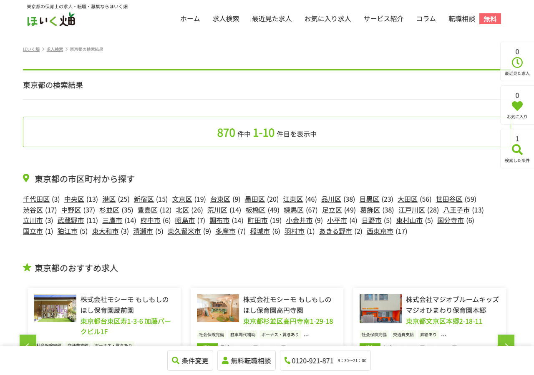Filter jobs by 練馬区
Image resolution: width=534 pixels, height=375 pixels.
(294, 210)
